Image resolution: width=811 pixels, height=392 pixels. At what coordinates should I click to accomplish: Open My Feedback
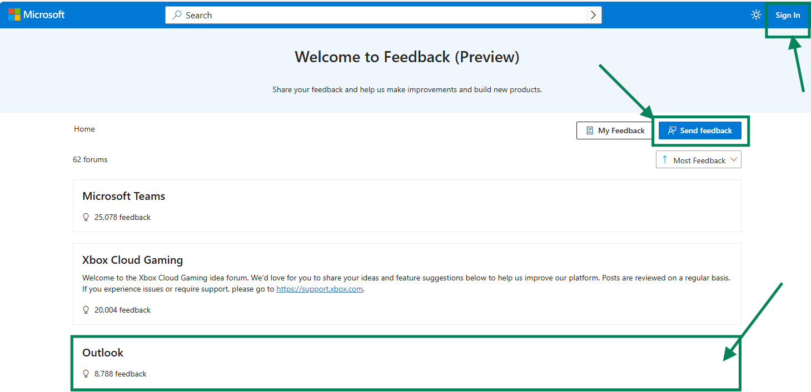pos(615,130)
